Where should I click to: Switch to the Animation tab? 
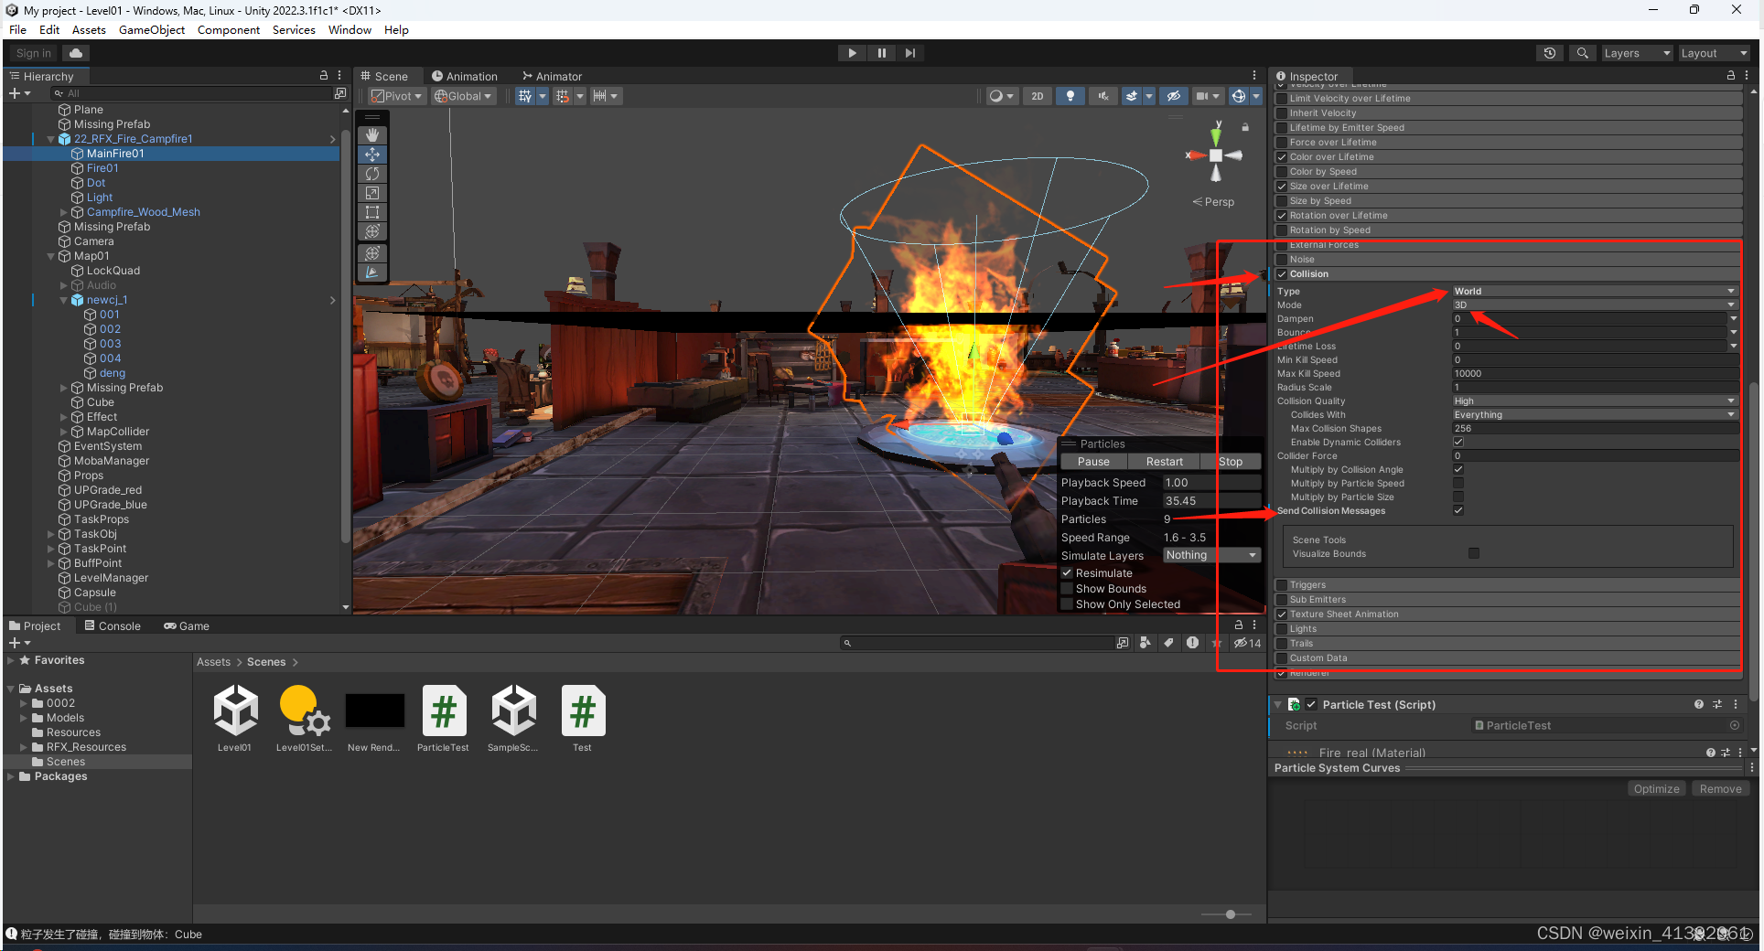click(465, 77)
